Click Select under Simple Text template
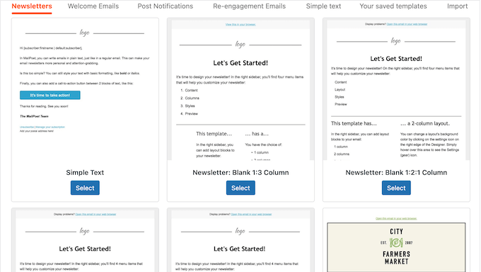 coord(85,188)
